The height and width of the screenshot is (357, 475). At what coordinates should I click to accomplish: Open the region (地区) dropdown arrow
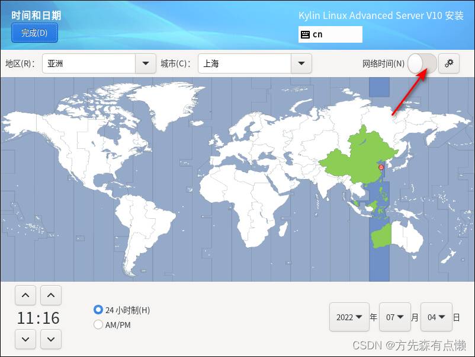pyautogui.click(x=146, y=63)
